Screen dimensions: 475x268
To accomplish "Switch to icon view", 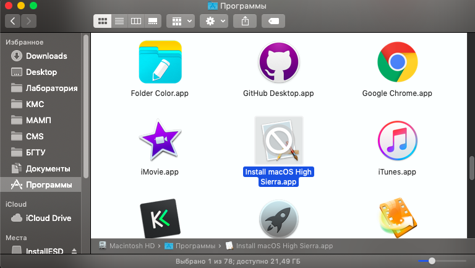I will (x=103, y=21).
